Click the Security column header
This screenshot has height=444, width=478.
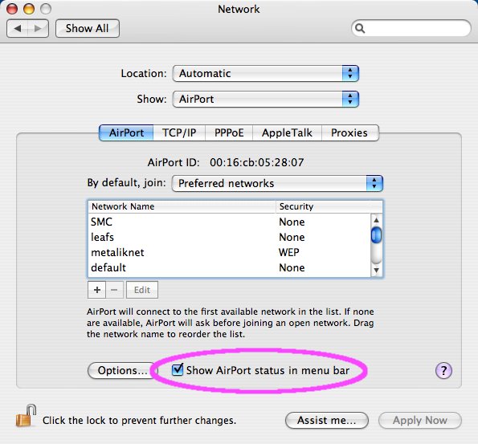(329, 206)
